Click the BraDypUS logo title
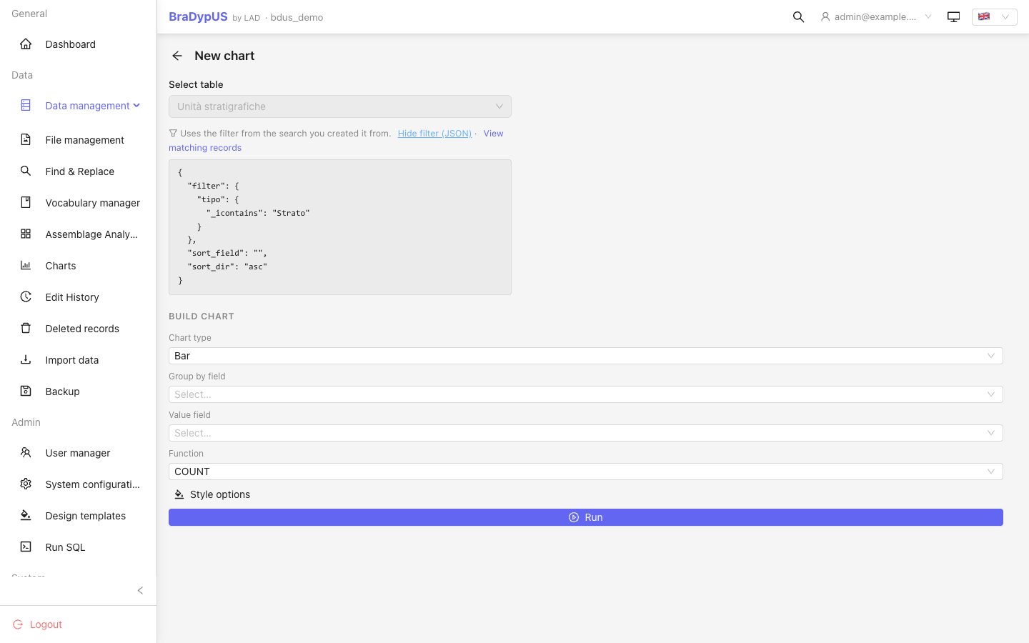 (198, 17)
